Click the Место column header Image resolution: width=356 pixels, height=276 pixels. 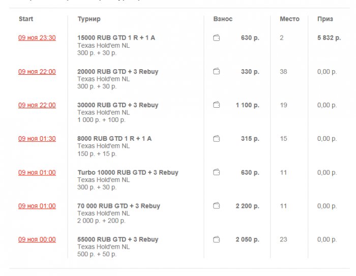point(289,19)
